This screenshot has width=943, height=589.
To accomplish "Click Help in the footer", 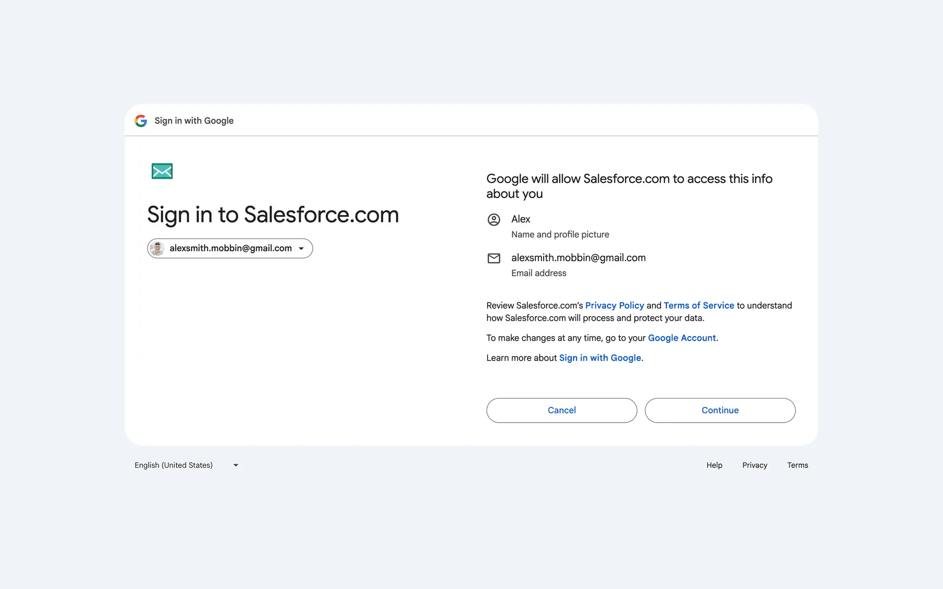I will pos(714,465).
